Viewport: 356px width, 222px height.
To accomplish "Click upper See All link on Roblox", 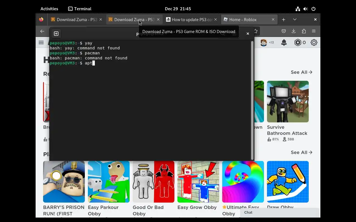I will (301, 72).
